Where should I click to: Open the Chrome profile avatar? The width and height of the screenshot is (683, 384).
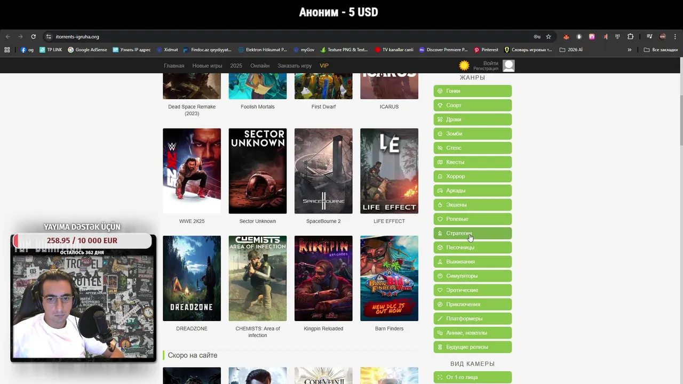pos(663,37)
